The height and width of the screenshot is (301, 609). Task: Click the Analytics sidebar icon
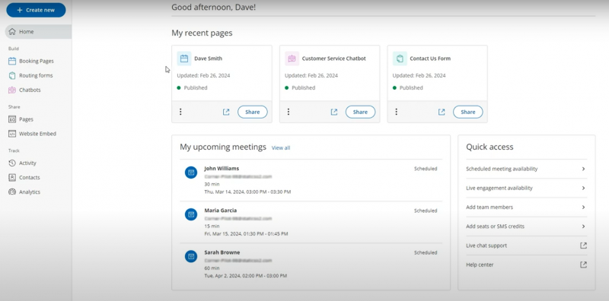click(12, 192)
